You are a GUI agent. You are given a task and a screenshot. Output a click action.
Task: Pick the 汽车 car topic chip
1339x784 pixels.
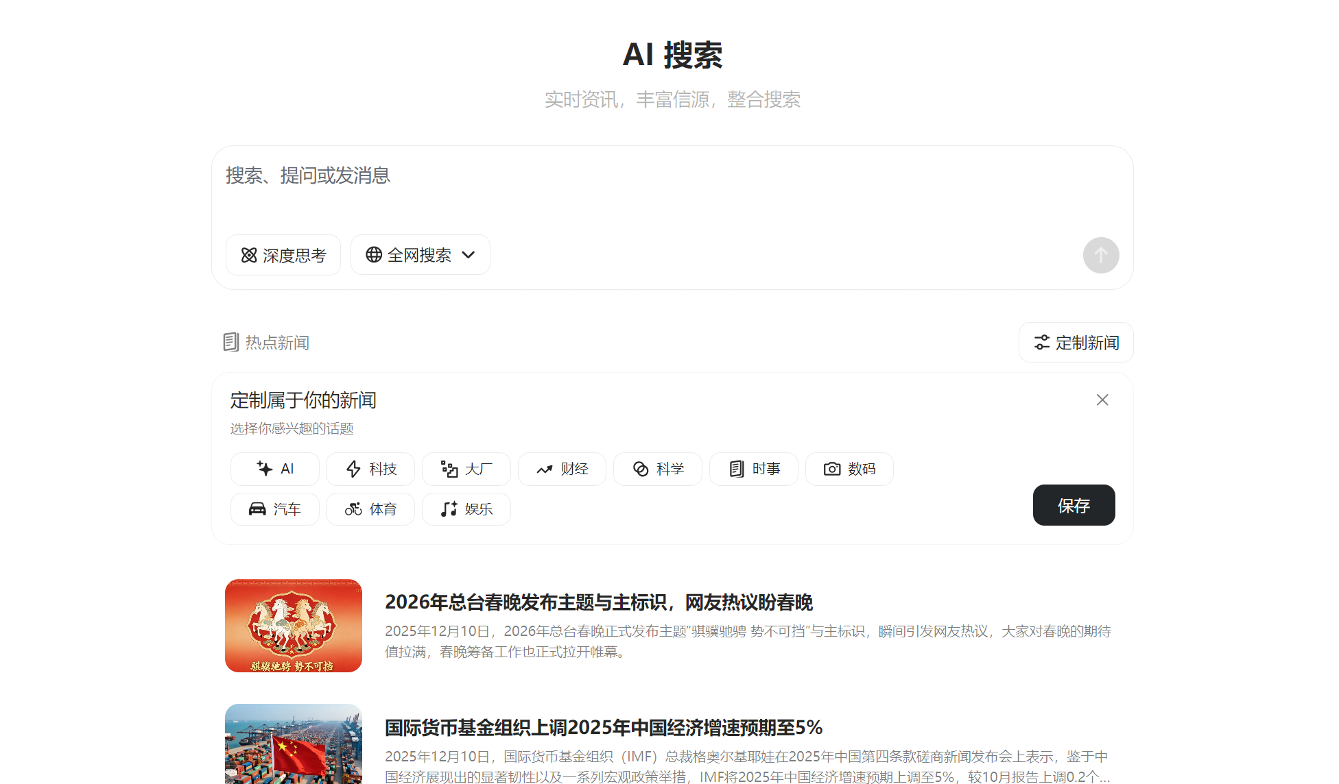275,509
